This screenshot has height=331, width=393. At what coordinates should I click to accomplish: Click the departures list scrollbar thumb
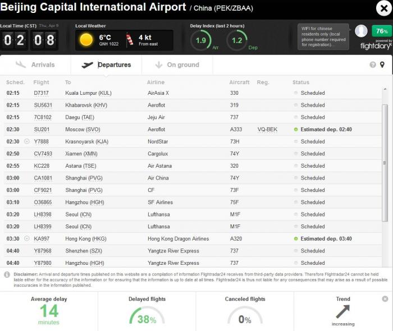coord(385,163)
